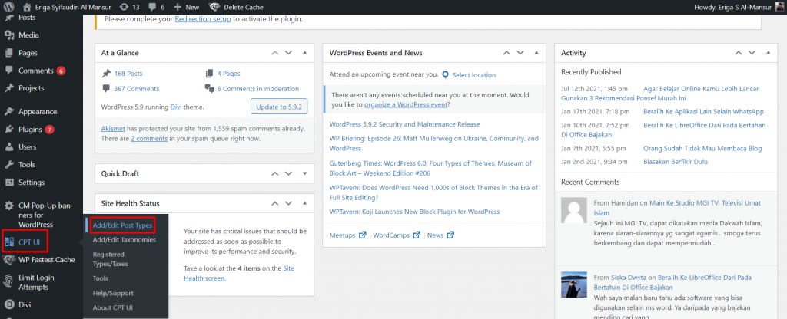Open Meetups external link
The height and width of the screenshot is (319, 787).
point(348,235)
